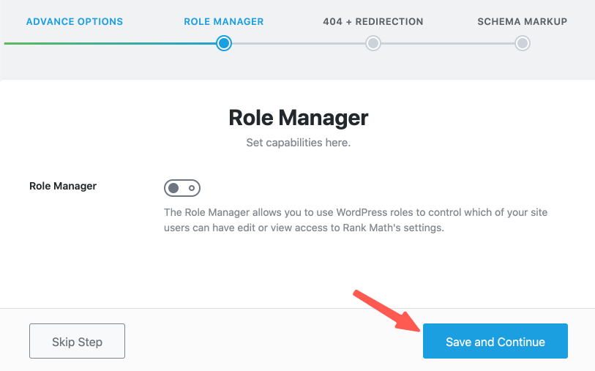The height and width of the screenshot is (371, 595).
Task: Jump to the 404 + Redirection step label
Action: point(373,21)
